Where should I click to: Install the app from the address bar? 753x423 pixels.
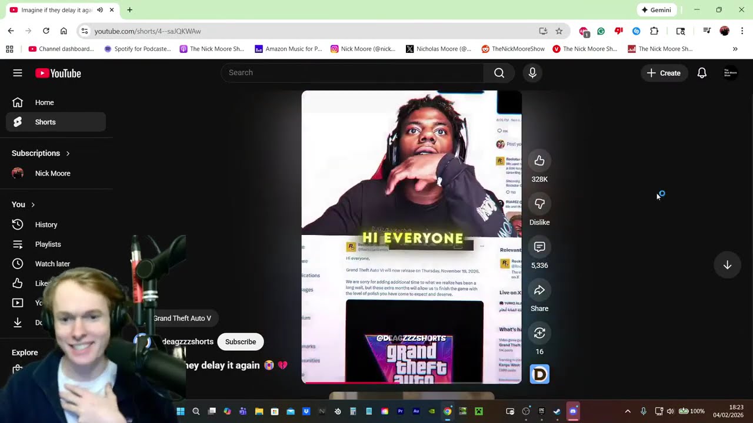click(543, 31)
